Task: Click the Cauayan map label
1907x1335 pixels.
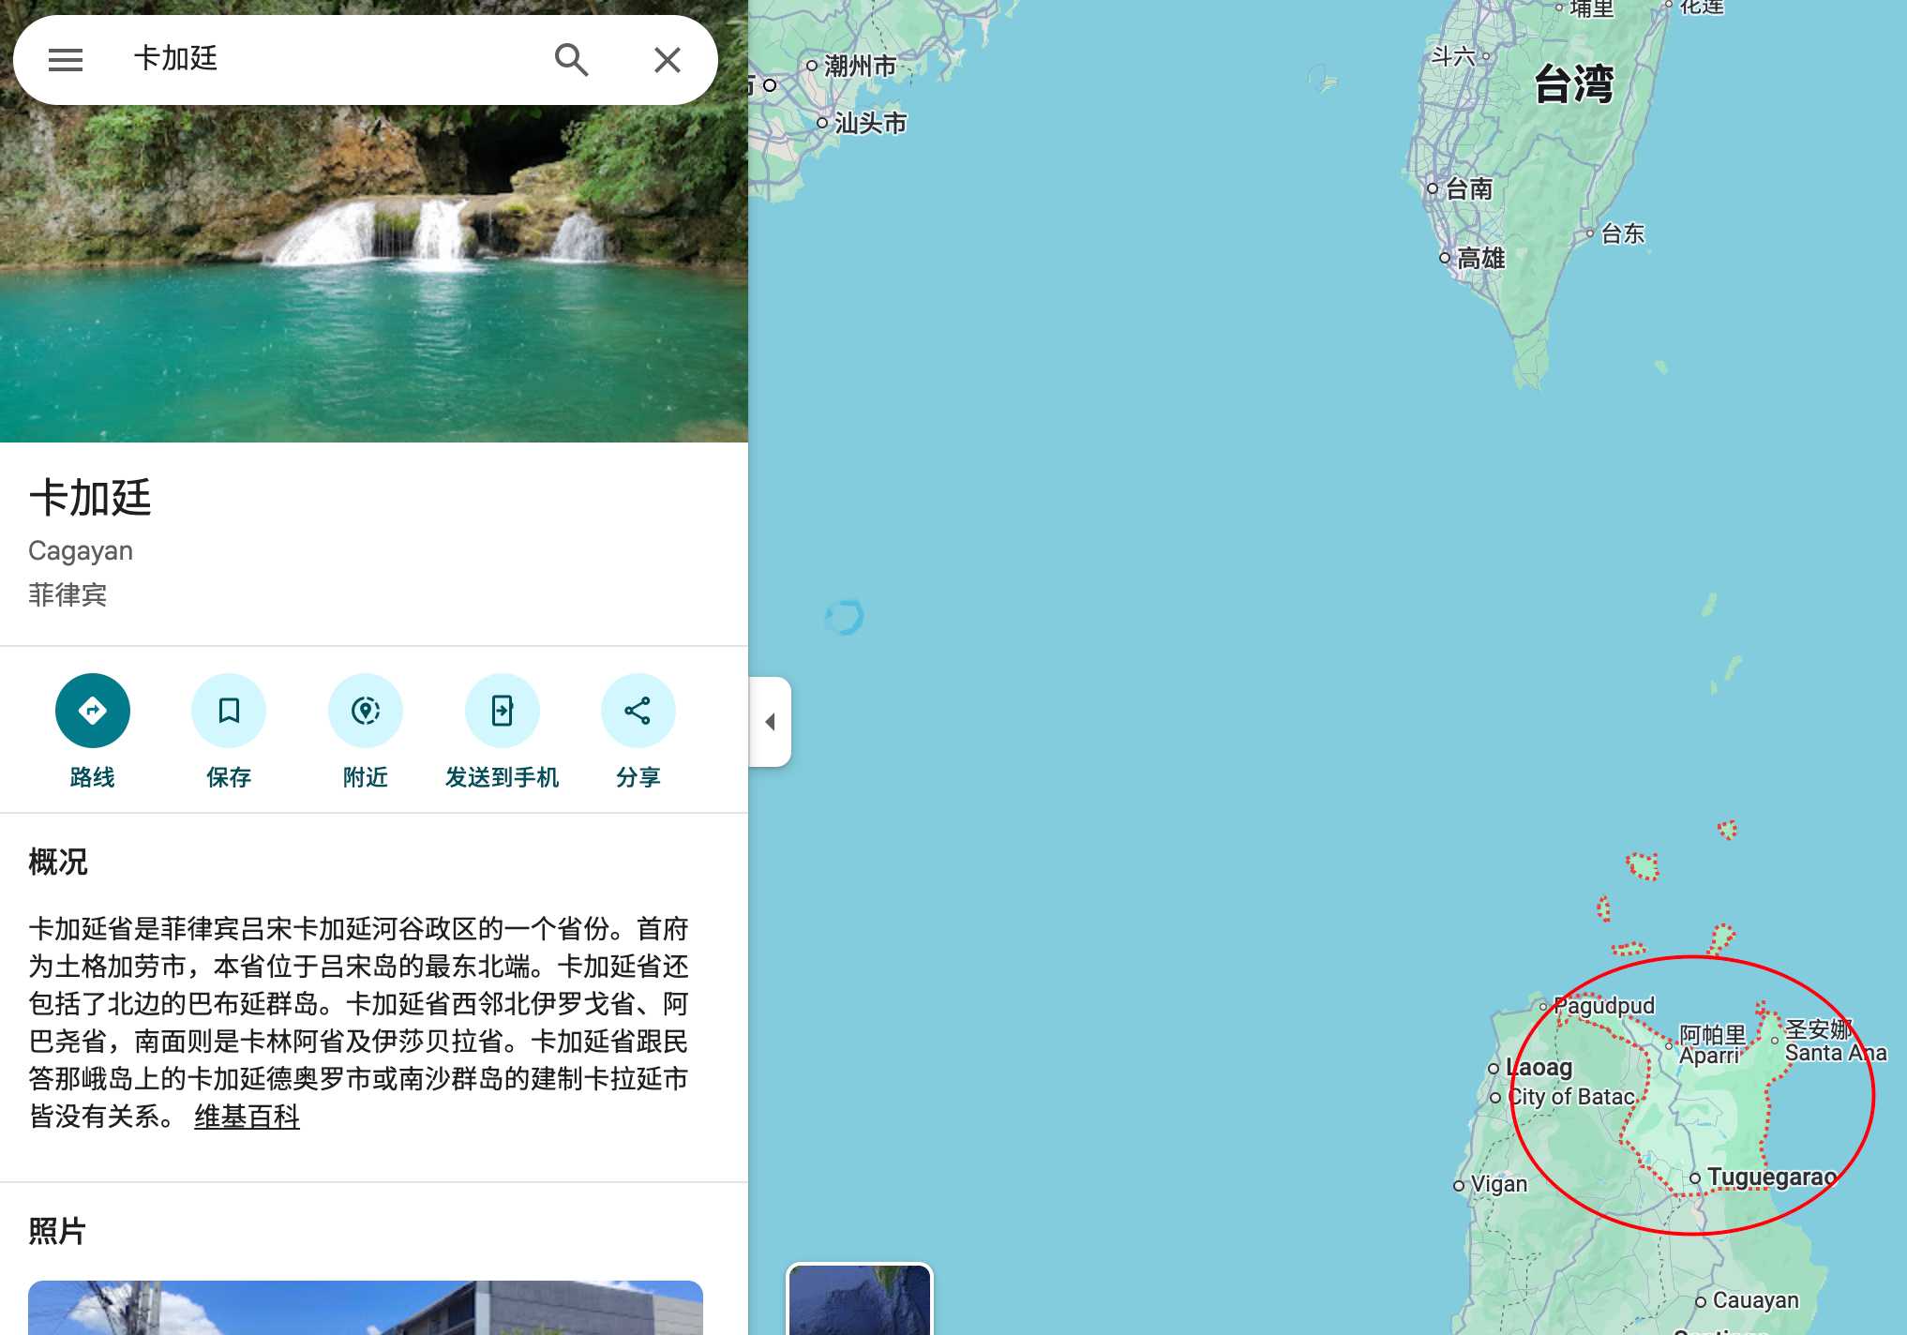Action: [x=1755, y=1300]
